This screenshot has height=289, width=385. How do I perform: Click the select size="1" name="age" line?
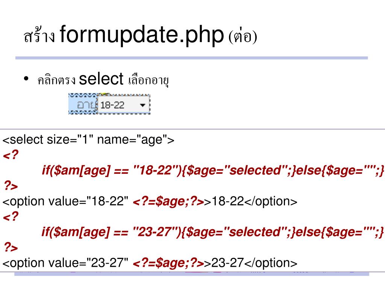[x=89, y=140]
